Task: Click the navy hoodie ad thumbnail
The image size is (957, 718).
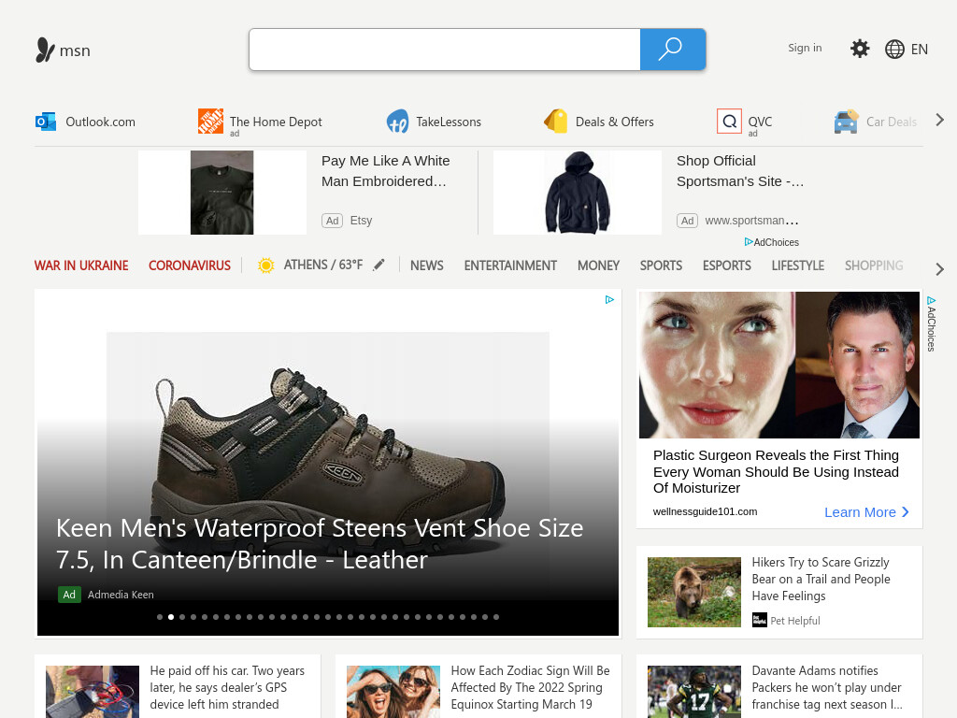Action: (x=578, y=193)
